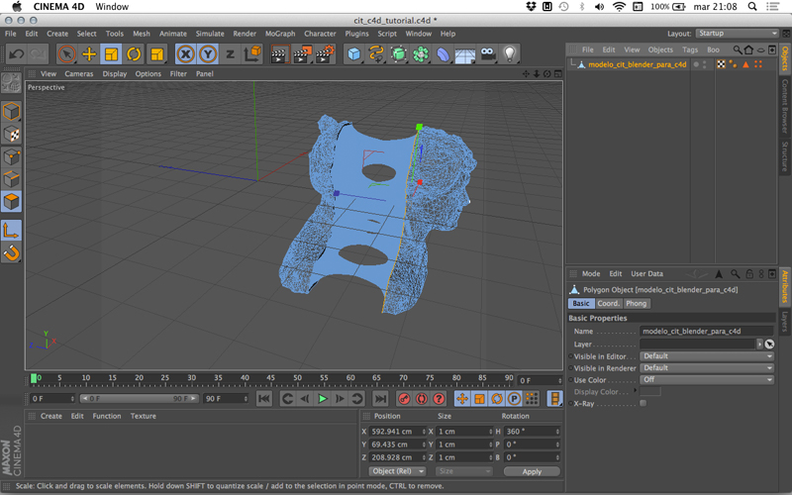Toggle Enable Axis mode icon
The height and width of the screenshot is (495, 792).
pyautogui.click(x=11, y=231)
